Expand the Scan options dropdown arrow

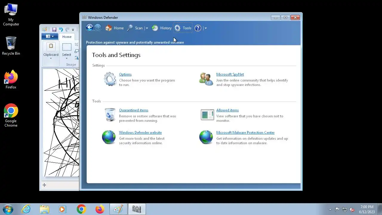[147, 28]
